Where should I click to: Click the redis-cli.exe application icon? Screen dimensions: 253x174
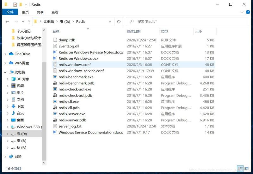coord(55,101)
